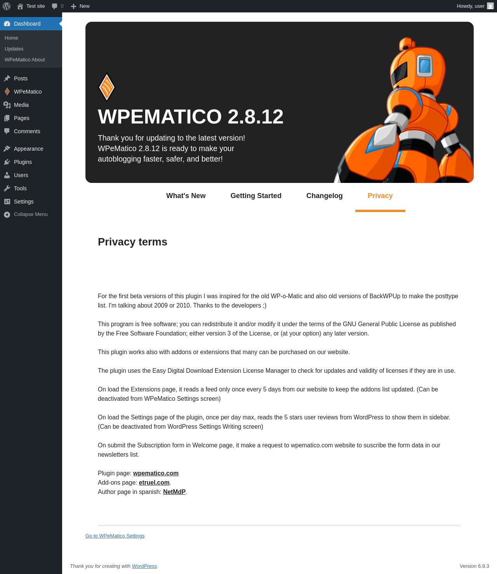Open Home under Dashboard submenu
497x574 pixels.
point(11,38)
